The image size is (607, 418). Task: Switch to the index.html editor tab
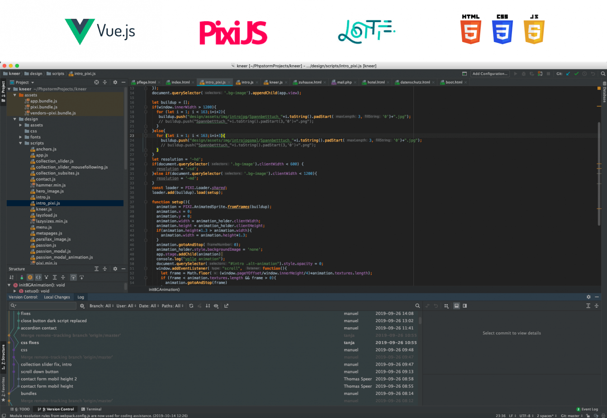pos(180,82)
